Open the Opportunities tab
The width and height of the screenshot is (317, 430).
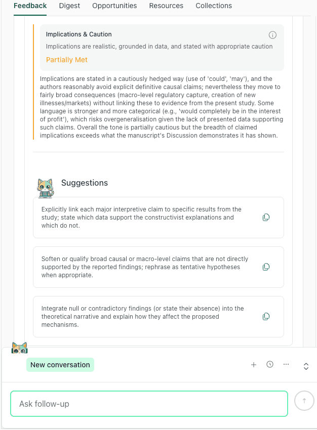point(114,6)
